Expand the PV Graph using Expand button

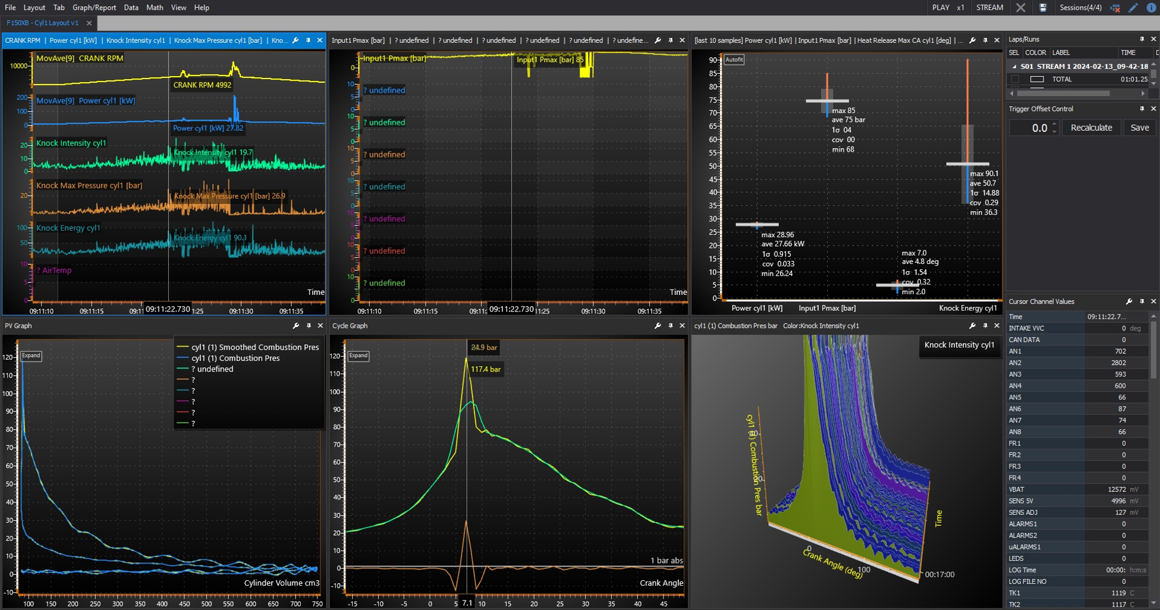[x=31, y=356]
